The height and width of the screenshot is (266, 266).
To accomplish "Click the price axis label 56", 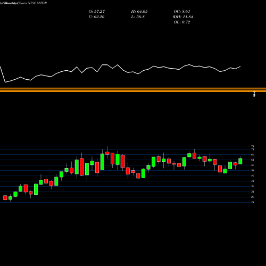I will click(x=253, y=165).
